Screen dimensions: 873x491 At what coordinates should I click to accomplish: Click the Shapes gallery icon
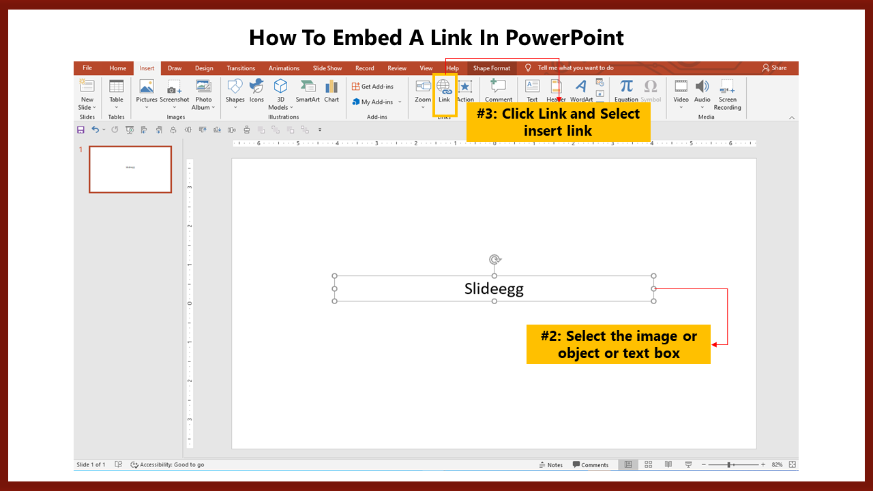coord(235,86)
